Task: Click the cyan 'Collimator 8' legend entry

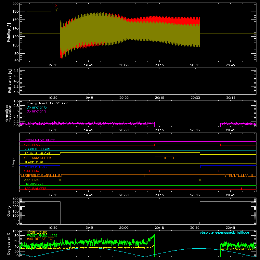Action: coord(36,107)
